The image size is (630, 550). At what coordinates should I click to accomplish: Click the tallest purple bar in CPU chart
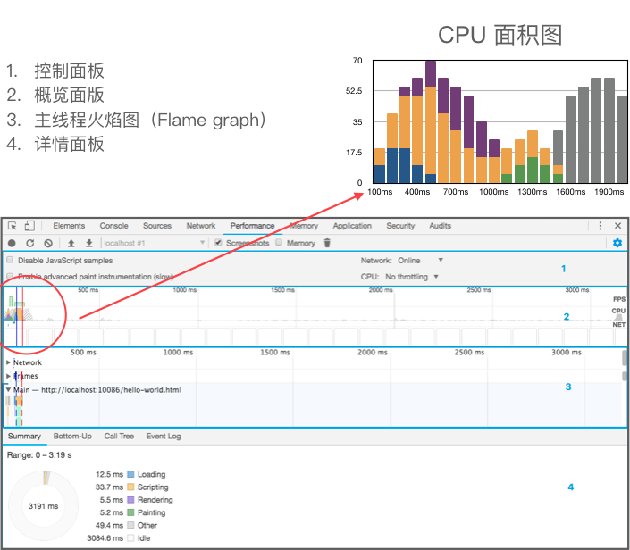[x=431, y=73]
